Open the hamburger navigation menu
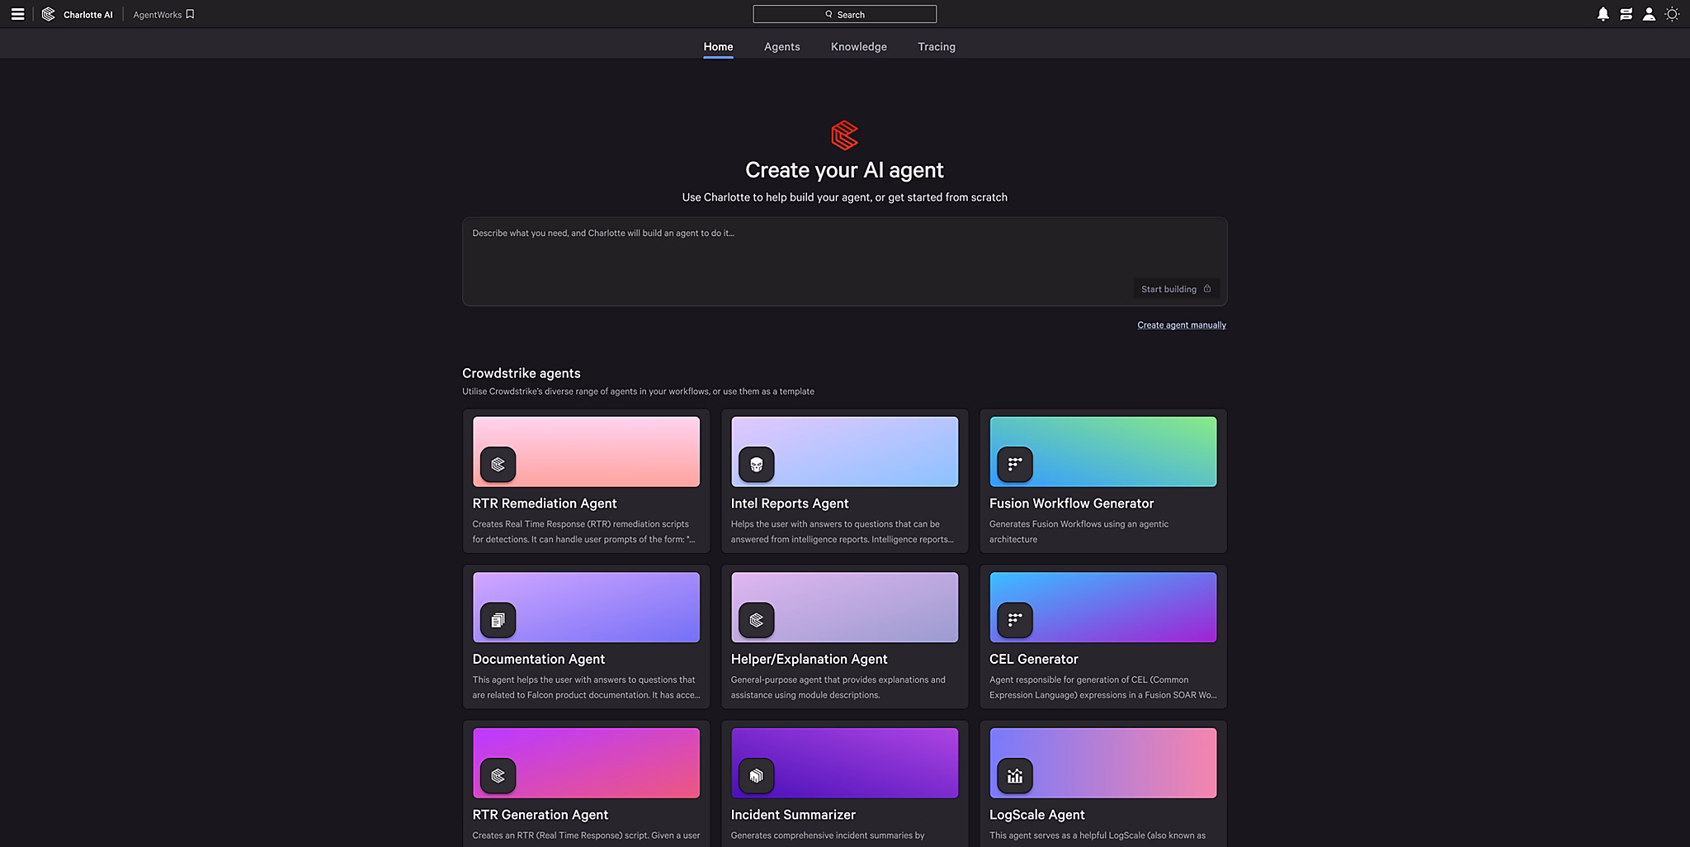The height and width of the screenshot is (847, 1690). point(17,14)
